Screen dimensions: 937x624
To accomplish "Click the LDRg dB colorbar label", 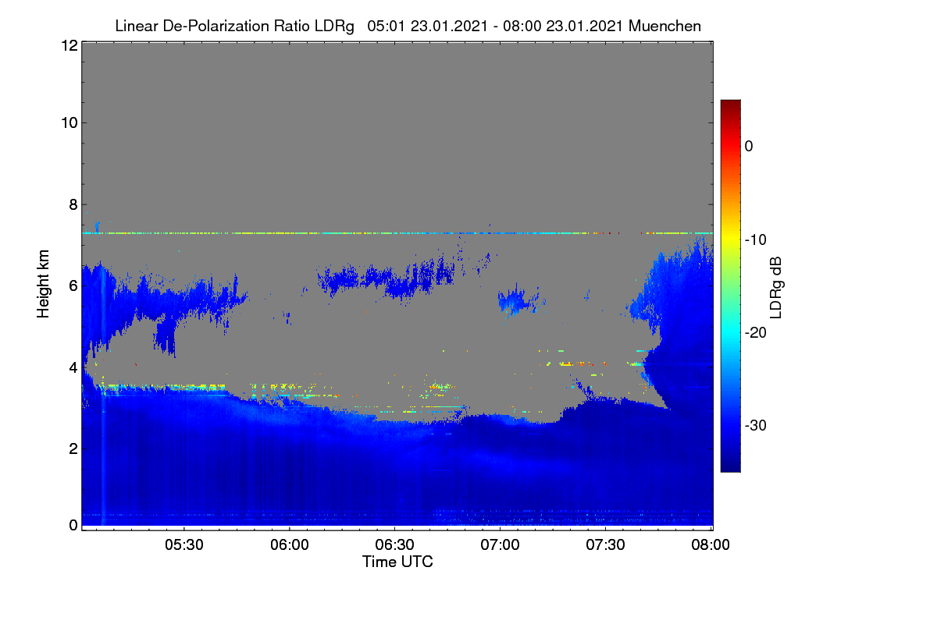I will tap(776, 286).
